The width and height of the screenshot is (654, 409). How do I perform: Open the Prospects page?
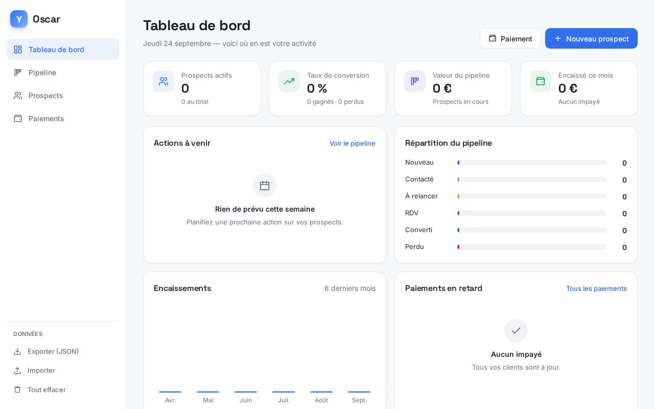tap(63, 96)
